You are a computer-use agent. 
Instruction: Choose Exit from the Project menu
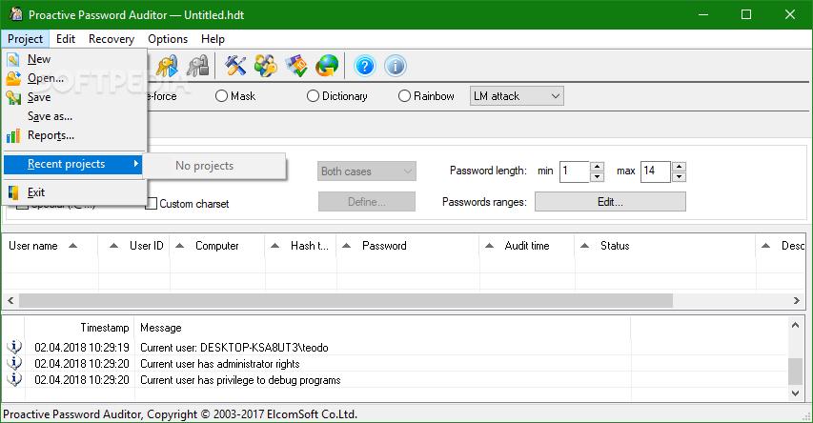(x=73, y=192)
